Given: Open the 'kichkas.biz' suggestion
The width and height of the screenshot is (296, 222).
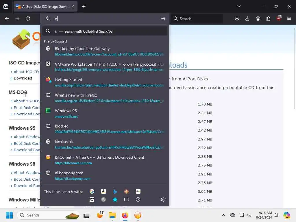Looking at the screenshot, I should 105,145.
